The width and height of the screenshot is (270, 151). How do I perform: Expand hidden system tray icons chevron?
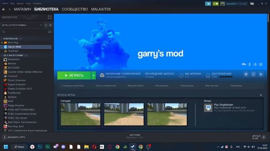(x=218, y=147)
